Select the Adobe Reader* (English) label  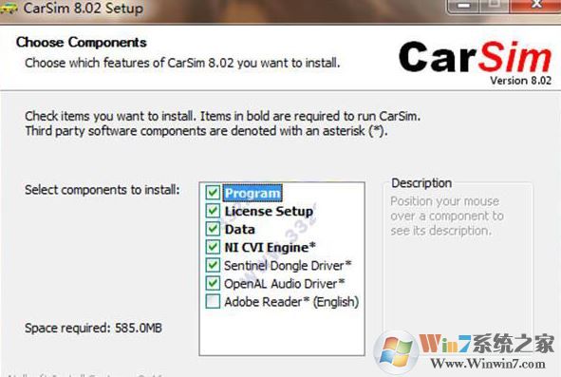point(291,302)
